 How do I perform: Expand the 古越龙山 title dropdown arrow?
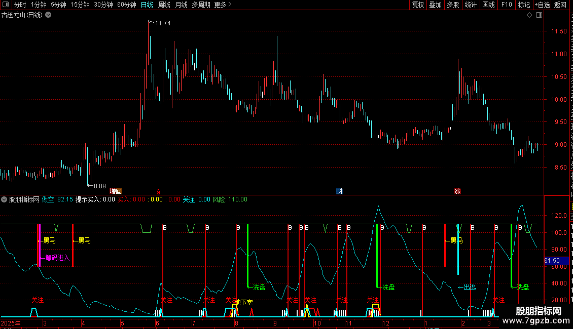click(48, 15)
